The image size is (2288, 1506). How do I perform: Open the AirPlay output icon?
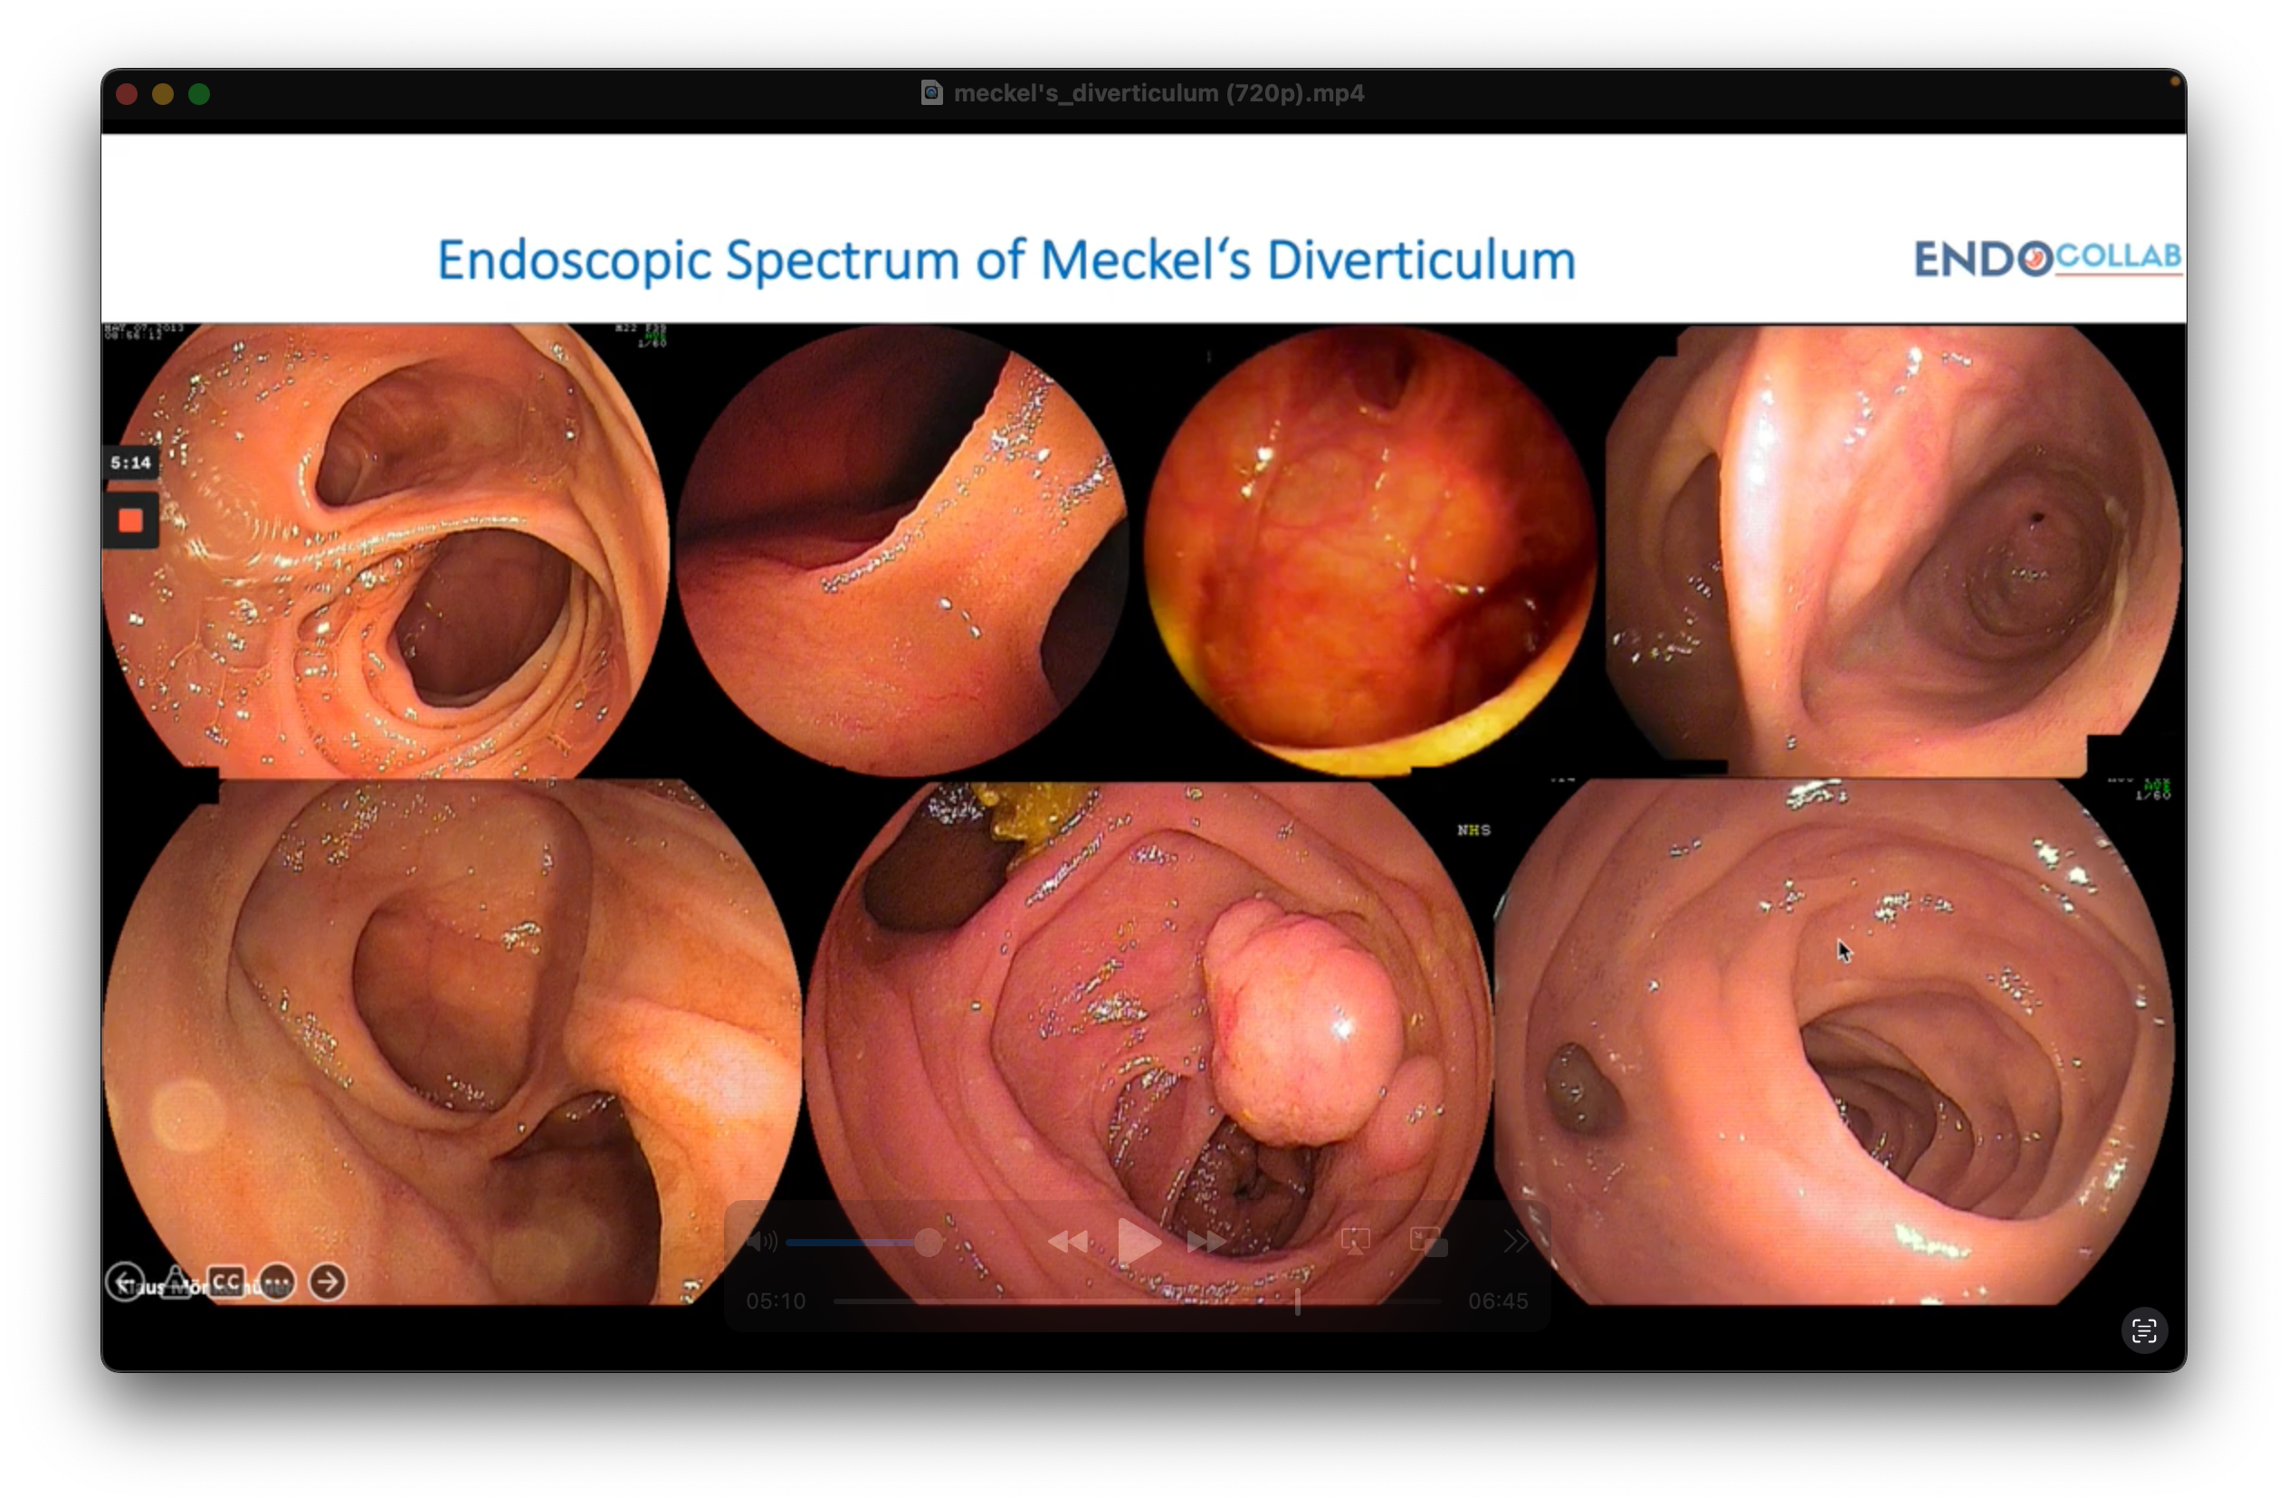tap(1356, 1241)
